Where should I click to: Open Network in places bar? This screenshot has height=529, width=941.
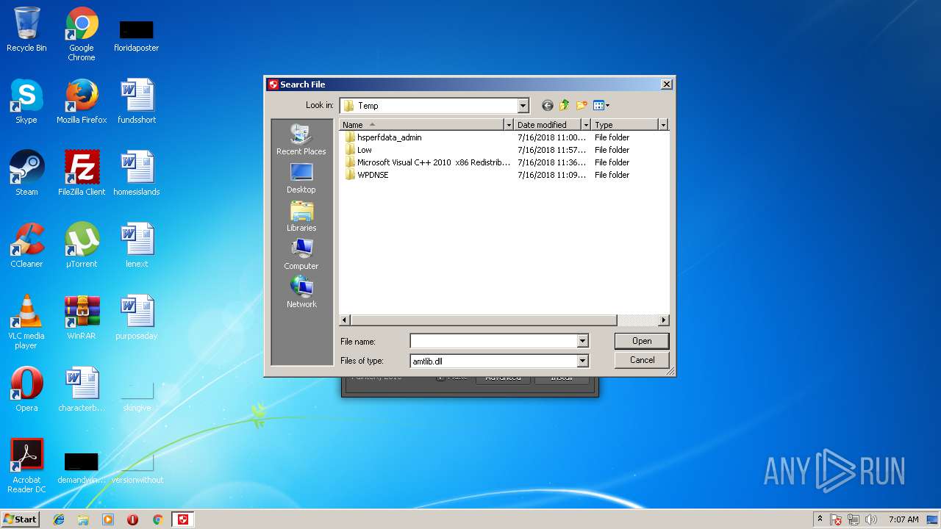pos(301,292)
